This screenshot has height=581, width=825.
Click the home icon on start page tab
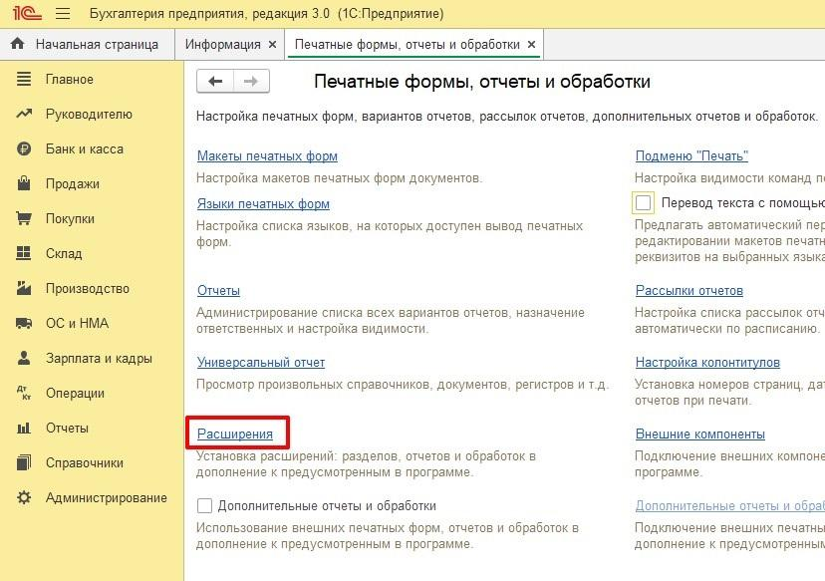coord(17,44)
